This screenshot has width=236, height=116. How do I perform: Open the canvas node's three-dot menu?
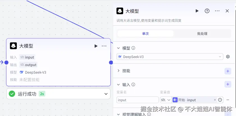(104, 46)
